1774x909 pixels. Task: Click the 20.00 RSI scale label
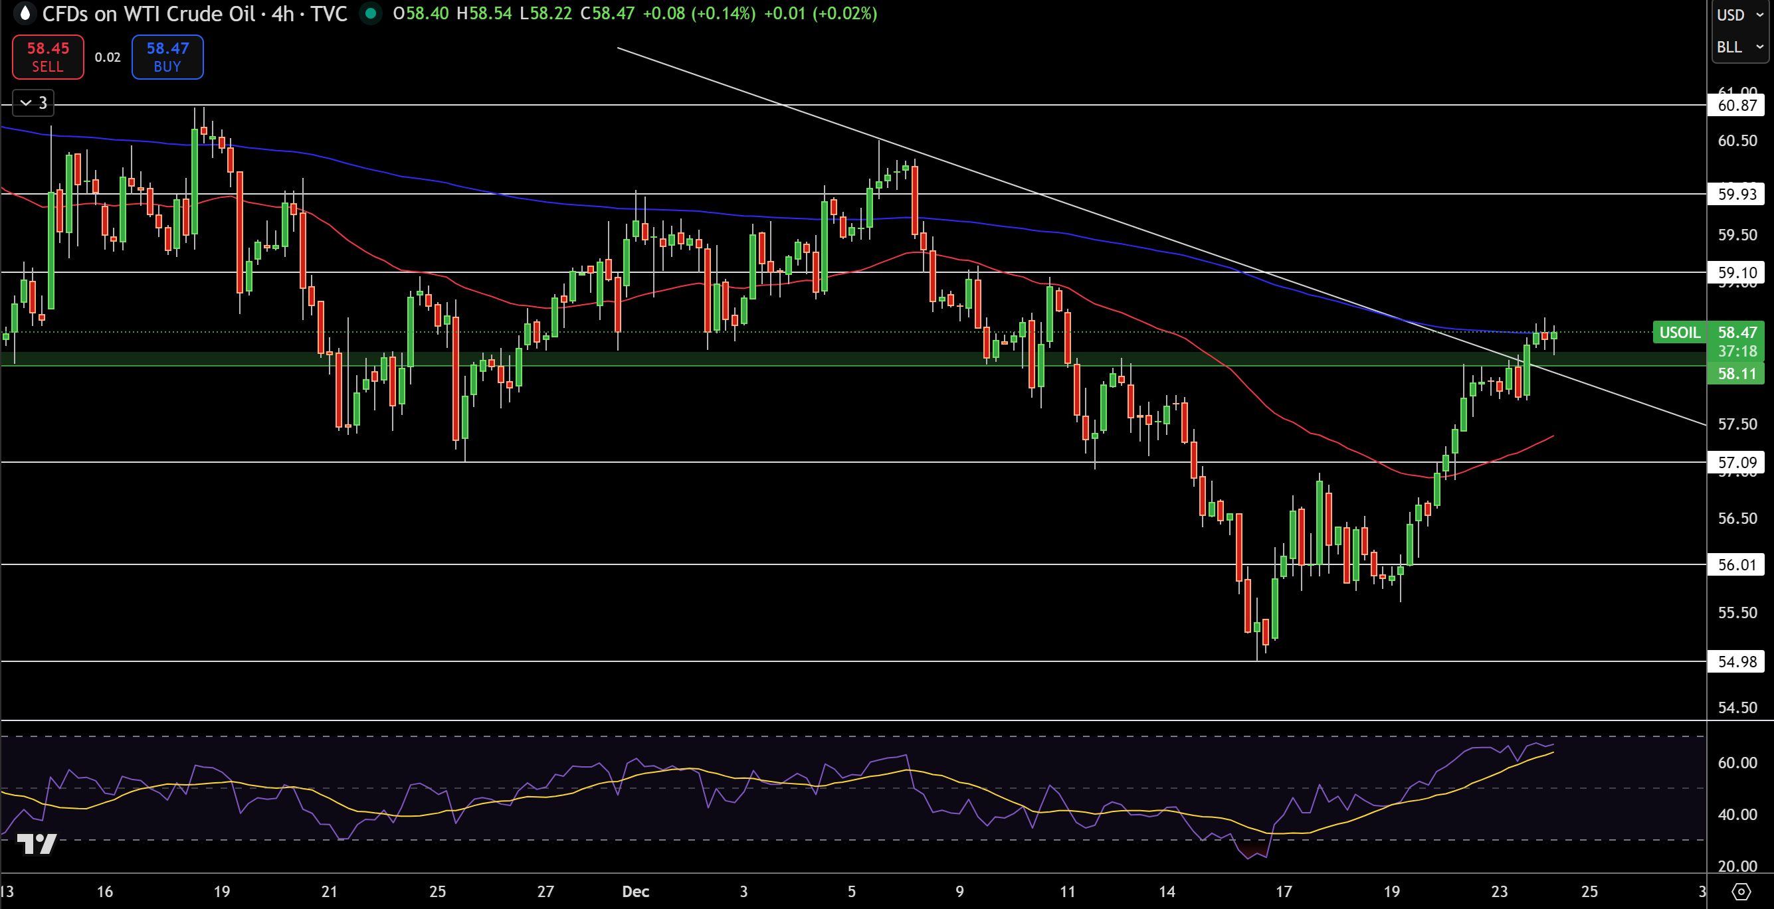pyautogui.click(x=1737, y=867)
